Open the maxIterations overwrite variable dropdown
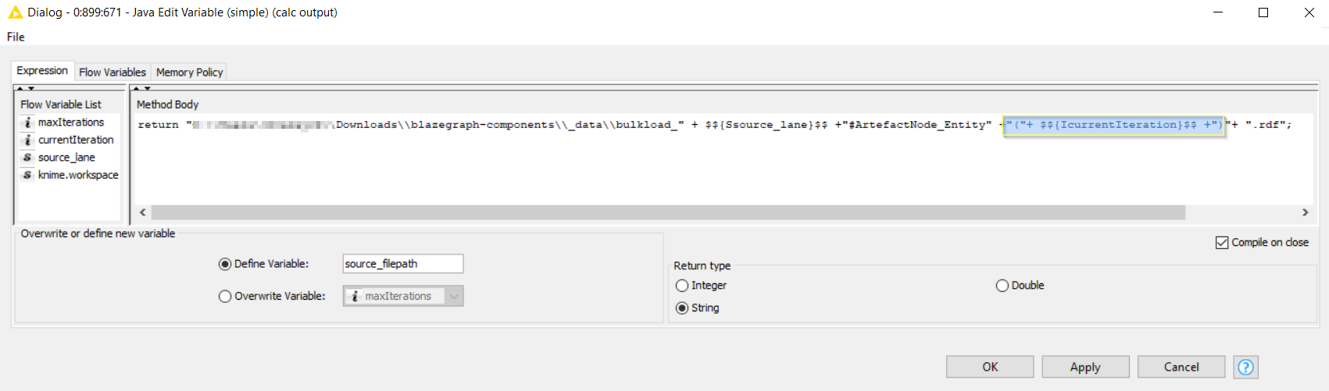The image size is (1329, 391). [403, 297]
